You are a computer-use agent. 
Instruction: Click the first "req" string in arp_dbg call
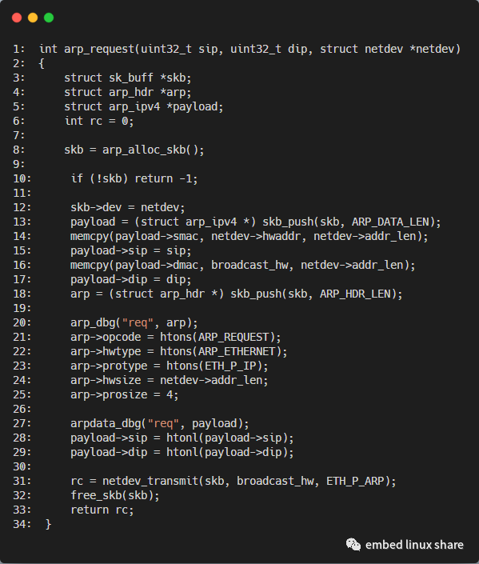[138, 322]
